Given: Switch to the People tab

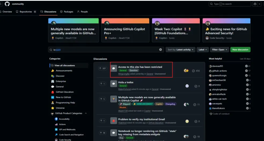Looking at the screenshot, I should click(83, 12).
